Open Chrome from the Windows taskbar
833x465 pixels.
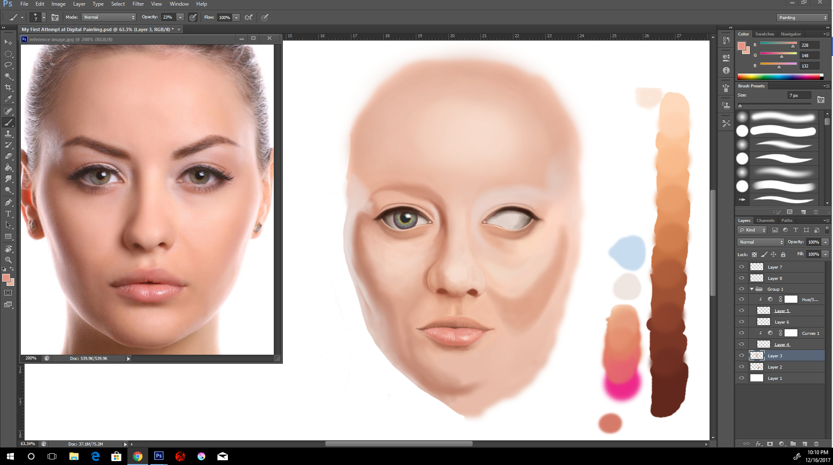coord(138,456)
